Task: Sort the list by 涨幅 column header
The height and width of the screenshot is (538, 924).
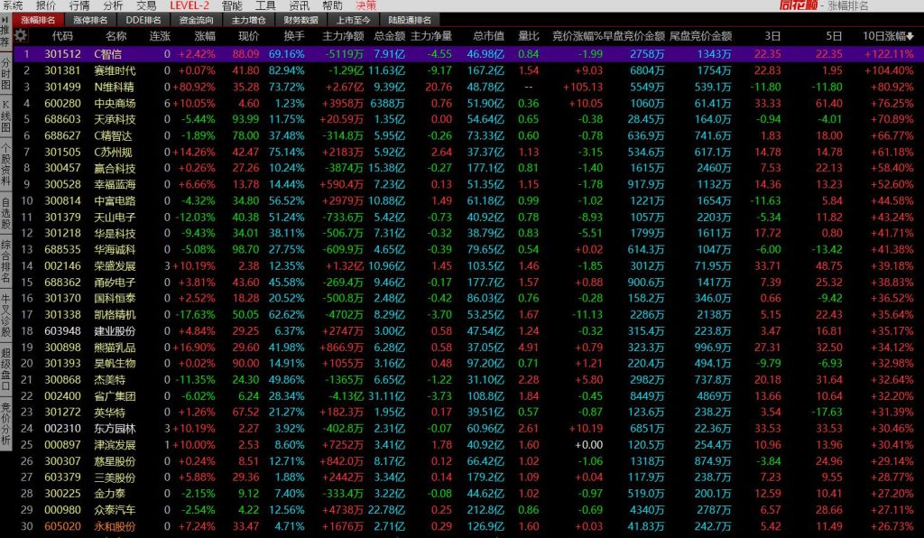Action: [205, 36]
